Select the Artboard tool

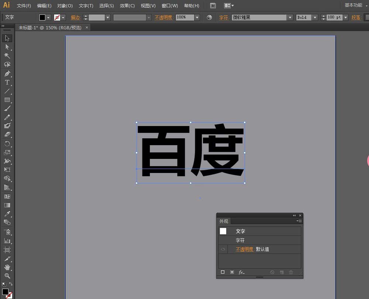7,249
